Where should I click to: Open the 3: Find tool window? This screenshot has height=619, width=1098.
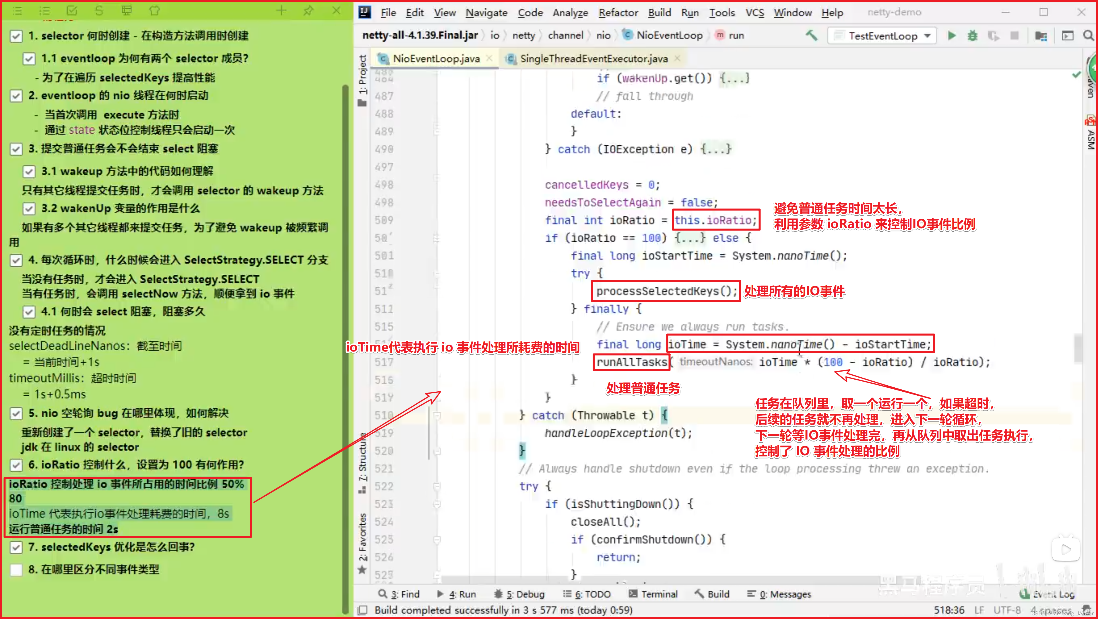click(399, 594)
